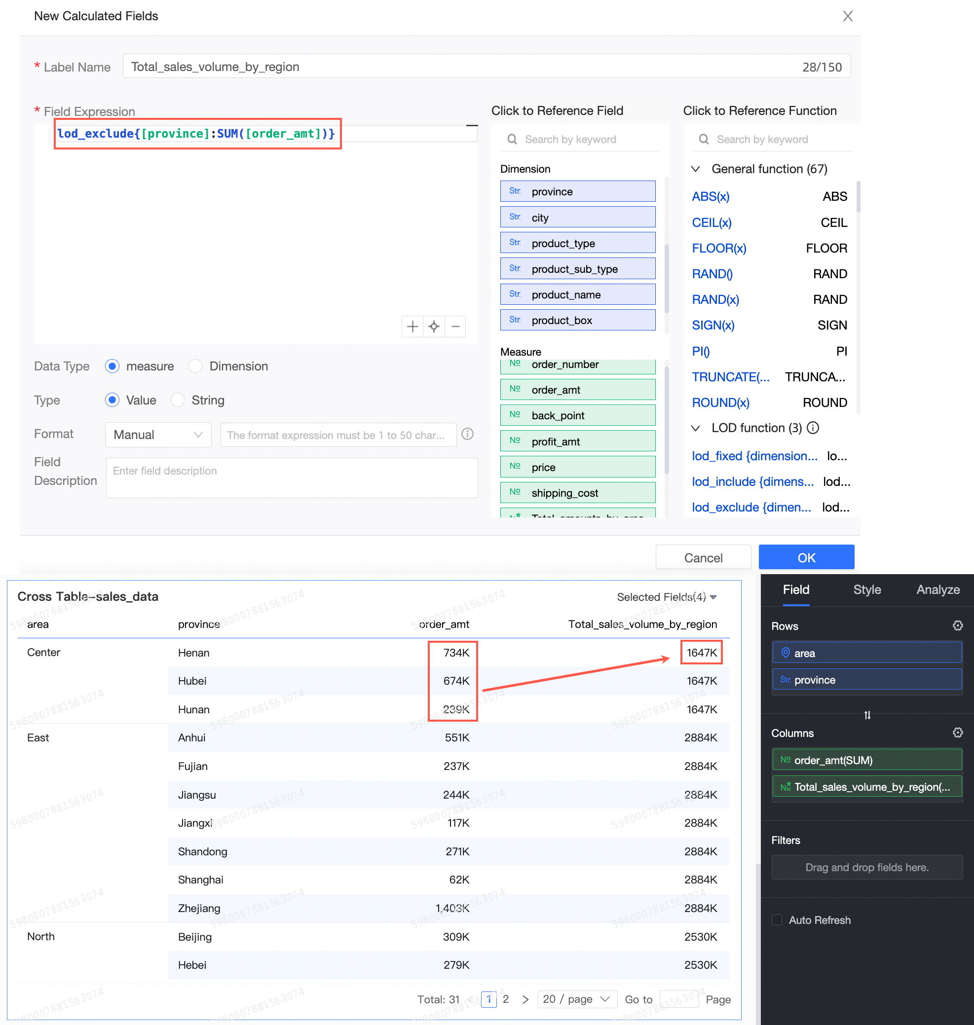The image size is (974, 1025).
Task: Click the LOD function info icon
Action: point(813,428)
